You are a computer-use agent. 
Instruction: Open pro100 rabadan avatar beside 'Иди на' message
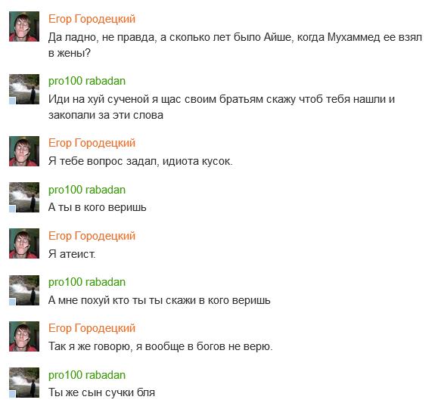(24, 89)
